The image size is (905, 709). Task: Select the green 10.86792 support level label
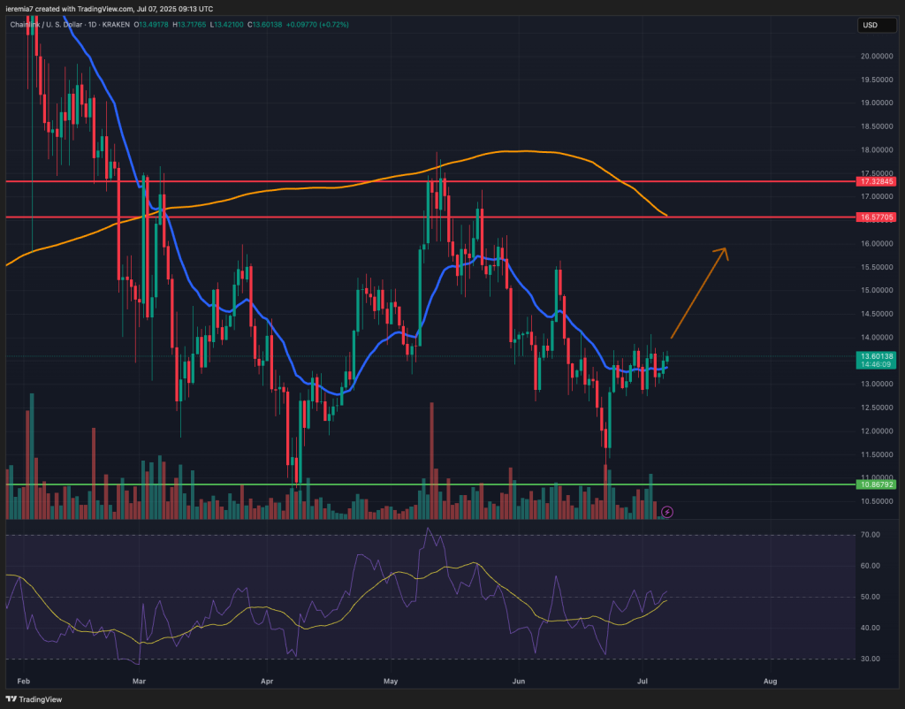877,484
